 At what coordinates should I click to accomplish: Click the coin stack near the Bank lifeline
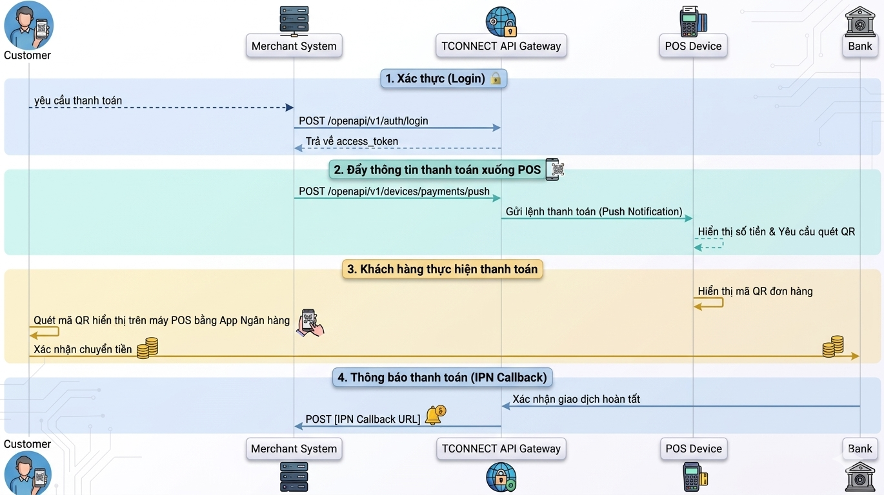832,347
